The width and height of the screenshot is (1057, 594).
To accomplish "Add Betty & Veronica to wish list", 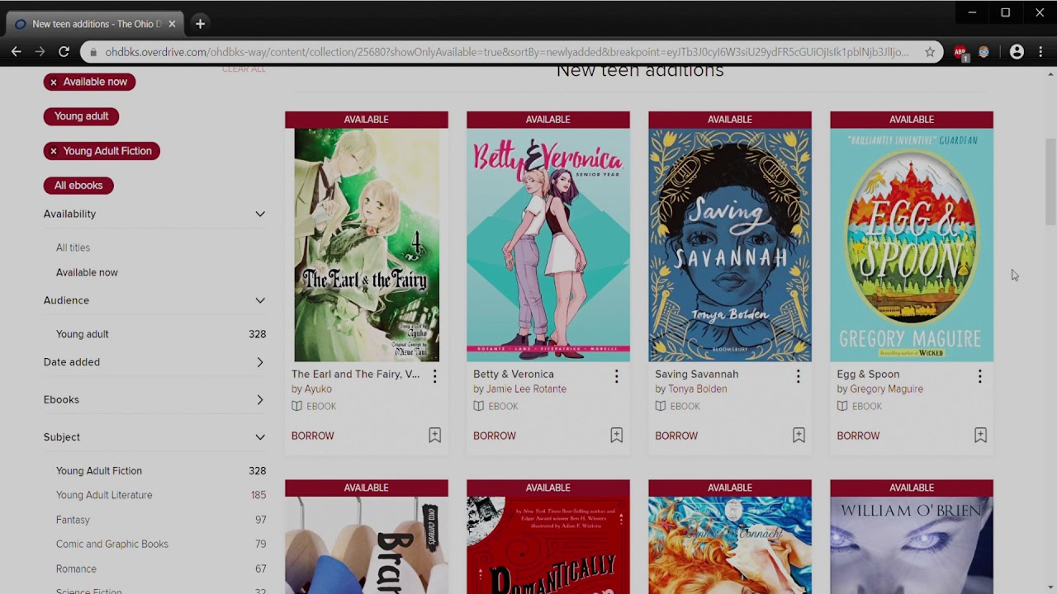I will [616, 436].
